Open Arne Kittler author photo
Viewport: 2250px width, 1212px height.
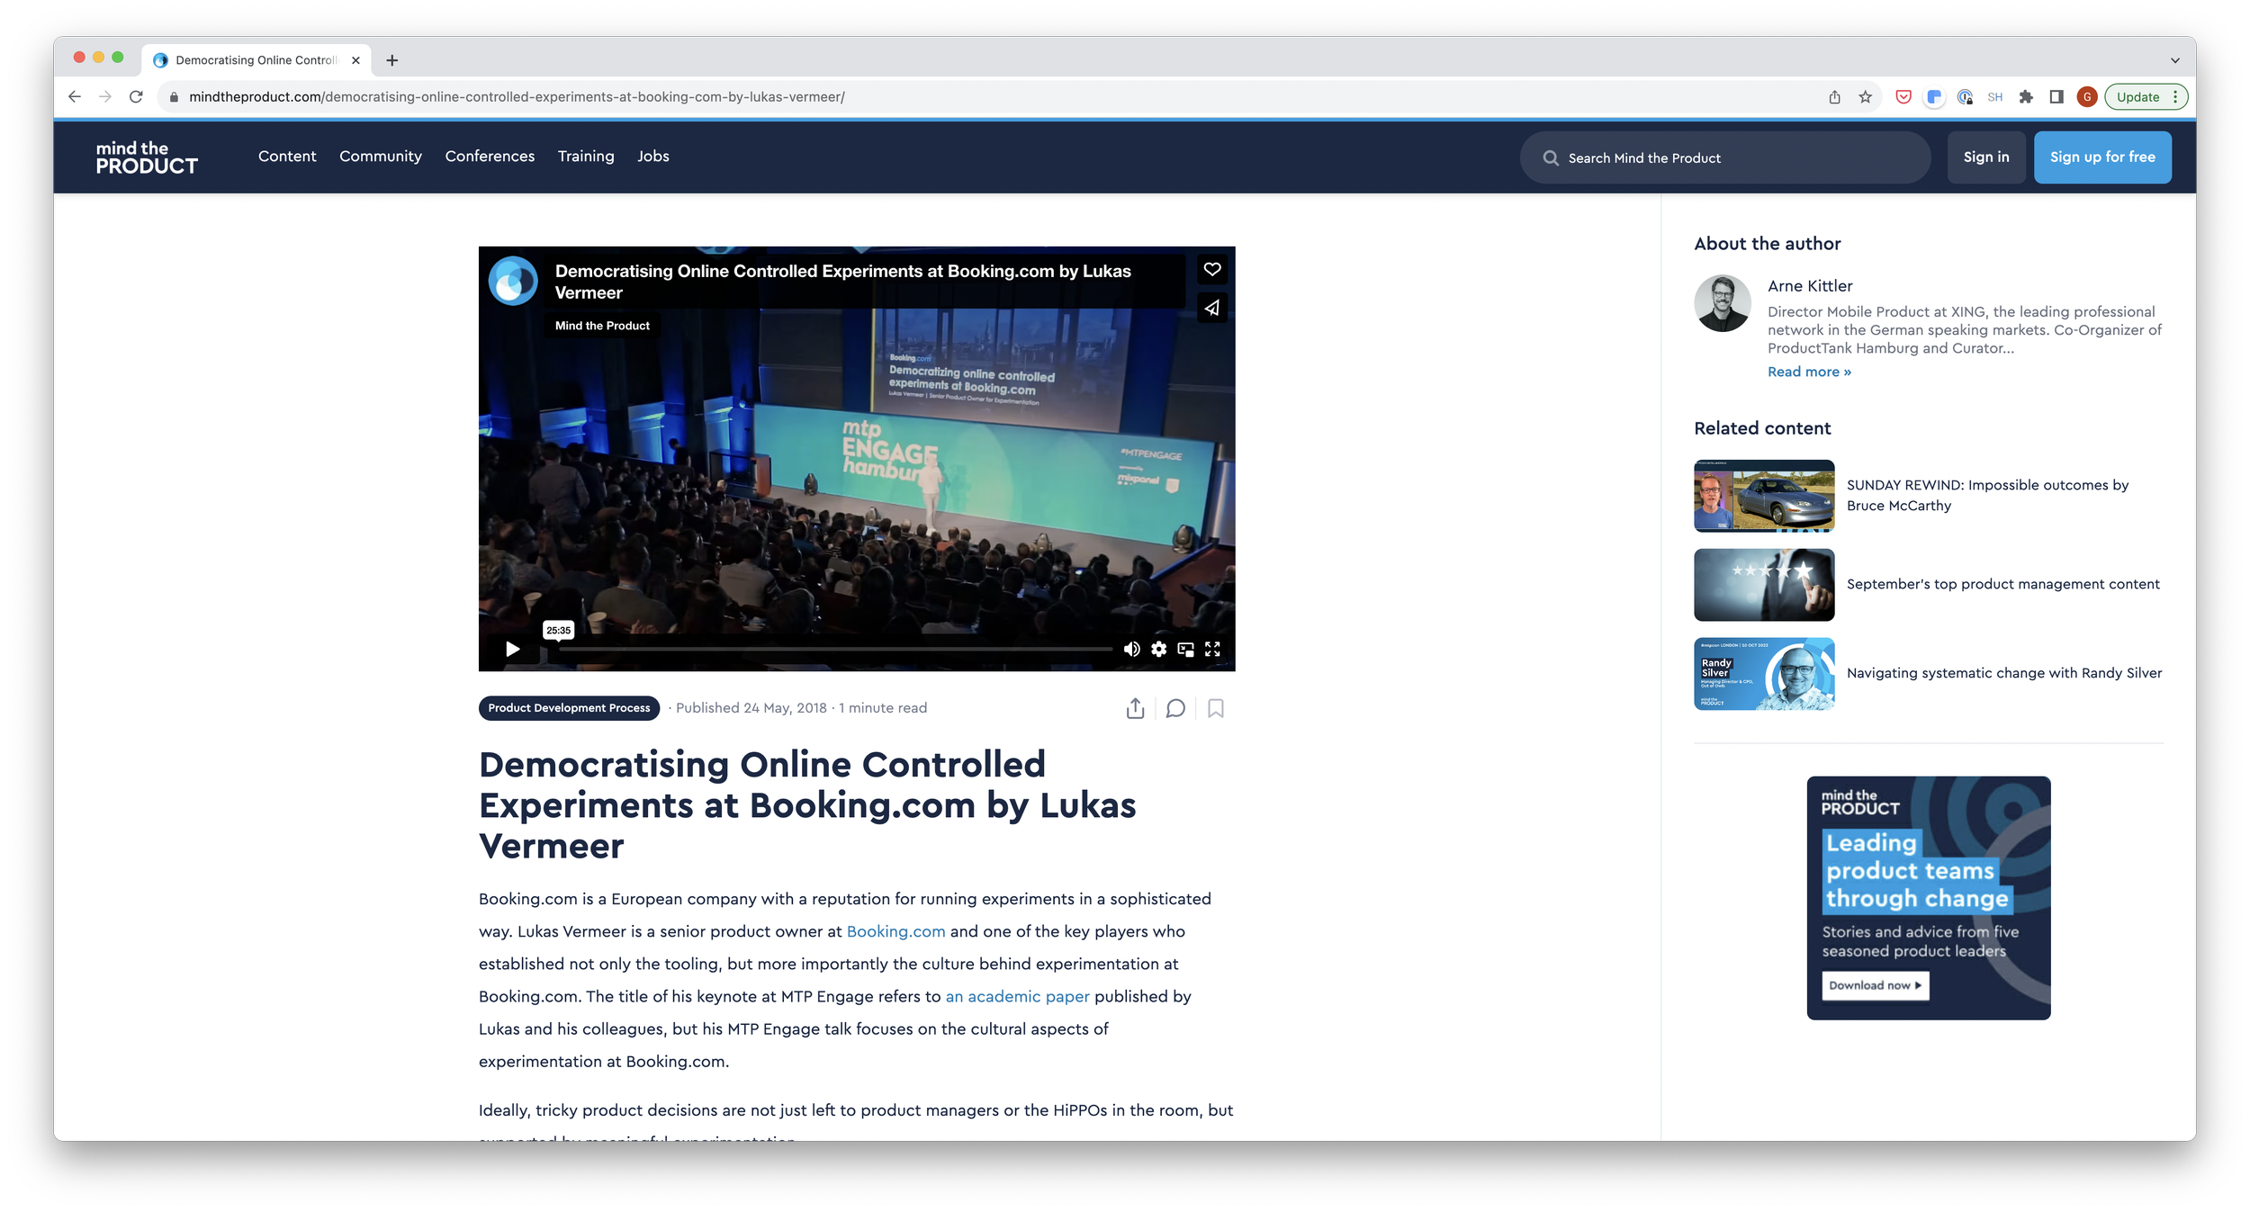pyautogui.click(x=1722, y=304)
